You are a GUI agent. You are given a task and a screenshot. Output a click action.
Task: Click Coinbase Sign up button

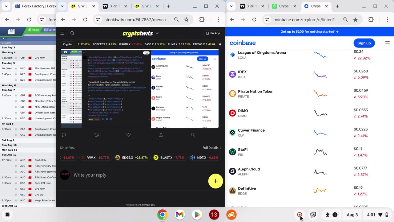(x=364, y=43)
